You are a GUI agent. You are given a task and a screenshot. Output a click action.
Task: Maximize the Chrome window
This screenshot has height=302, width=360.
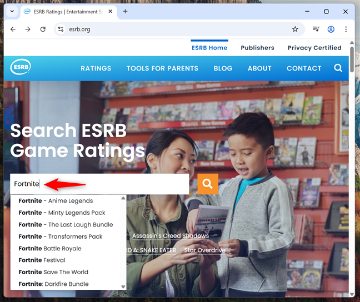[326, 11]
